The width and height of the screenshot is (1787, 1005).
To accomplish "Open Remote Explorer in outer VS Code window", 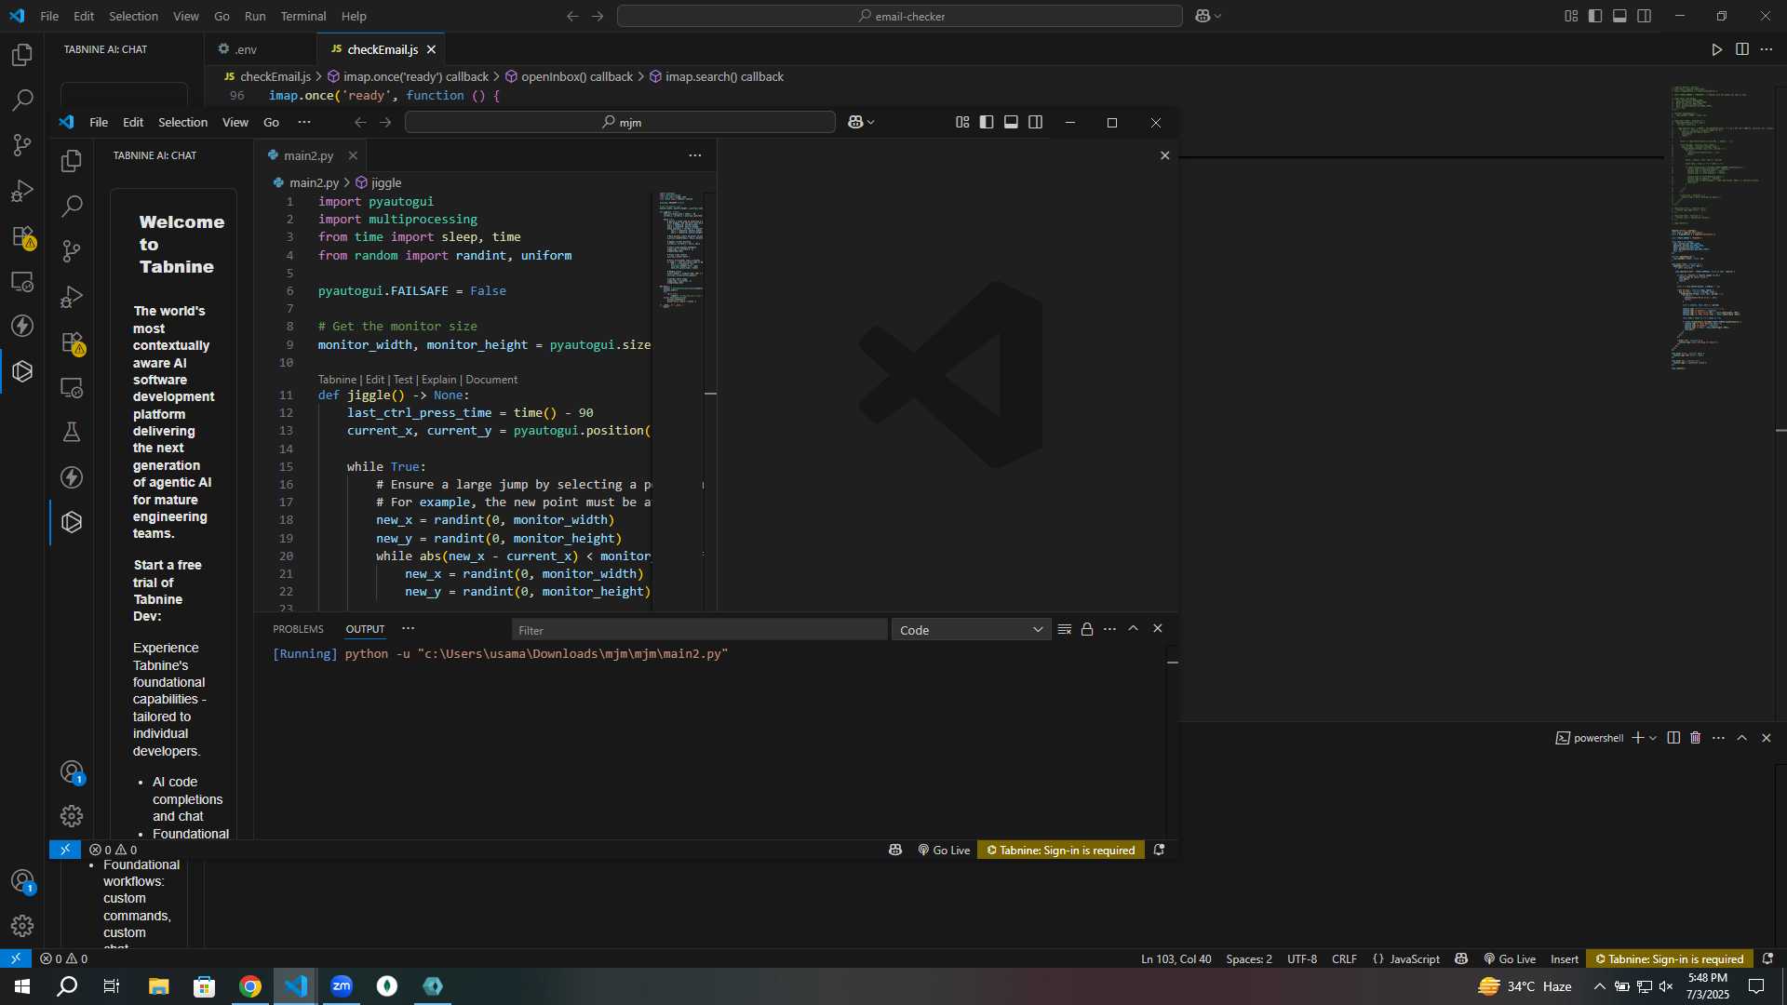I will click(x=22, y=281).
